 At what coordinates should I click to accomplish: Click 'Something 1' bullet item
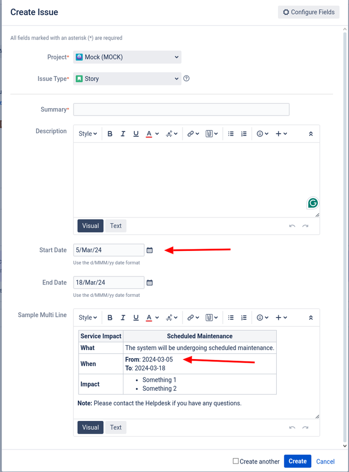(159, 380)
